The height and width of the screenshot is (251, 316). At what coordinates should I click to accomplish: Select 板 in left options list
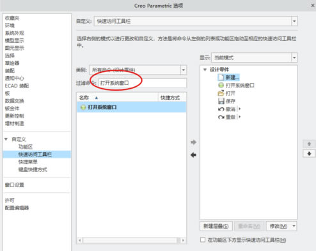point(7,93)
